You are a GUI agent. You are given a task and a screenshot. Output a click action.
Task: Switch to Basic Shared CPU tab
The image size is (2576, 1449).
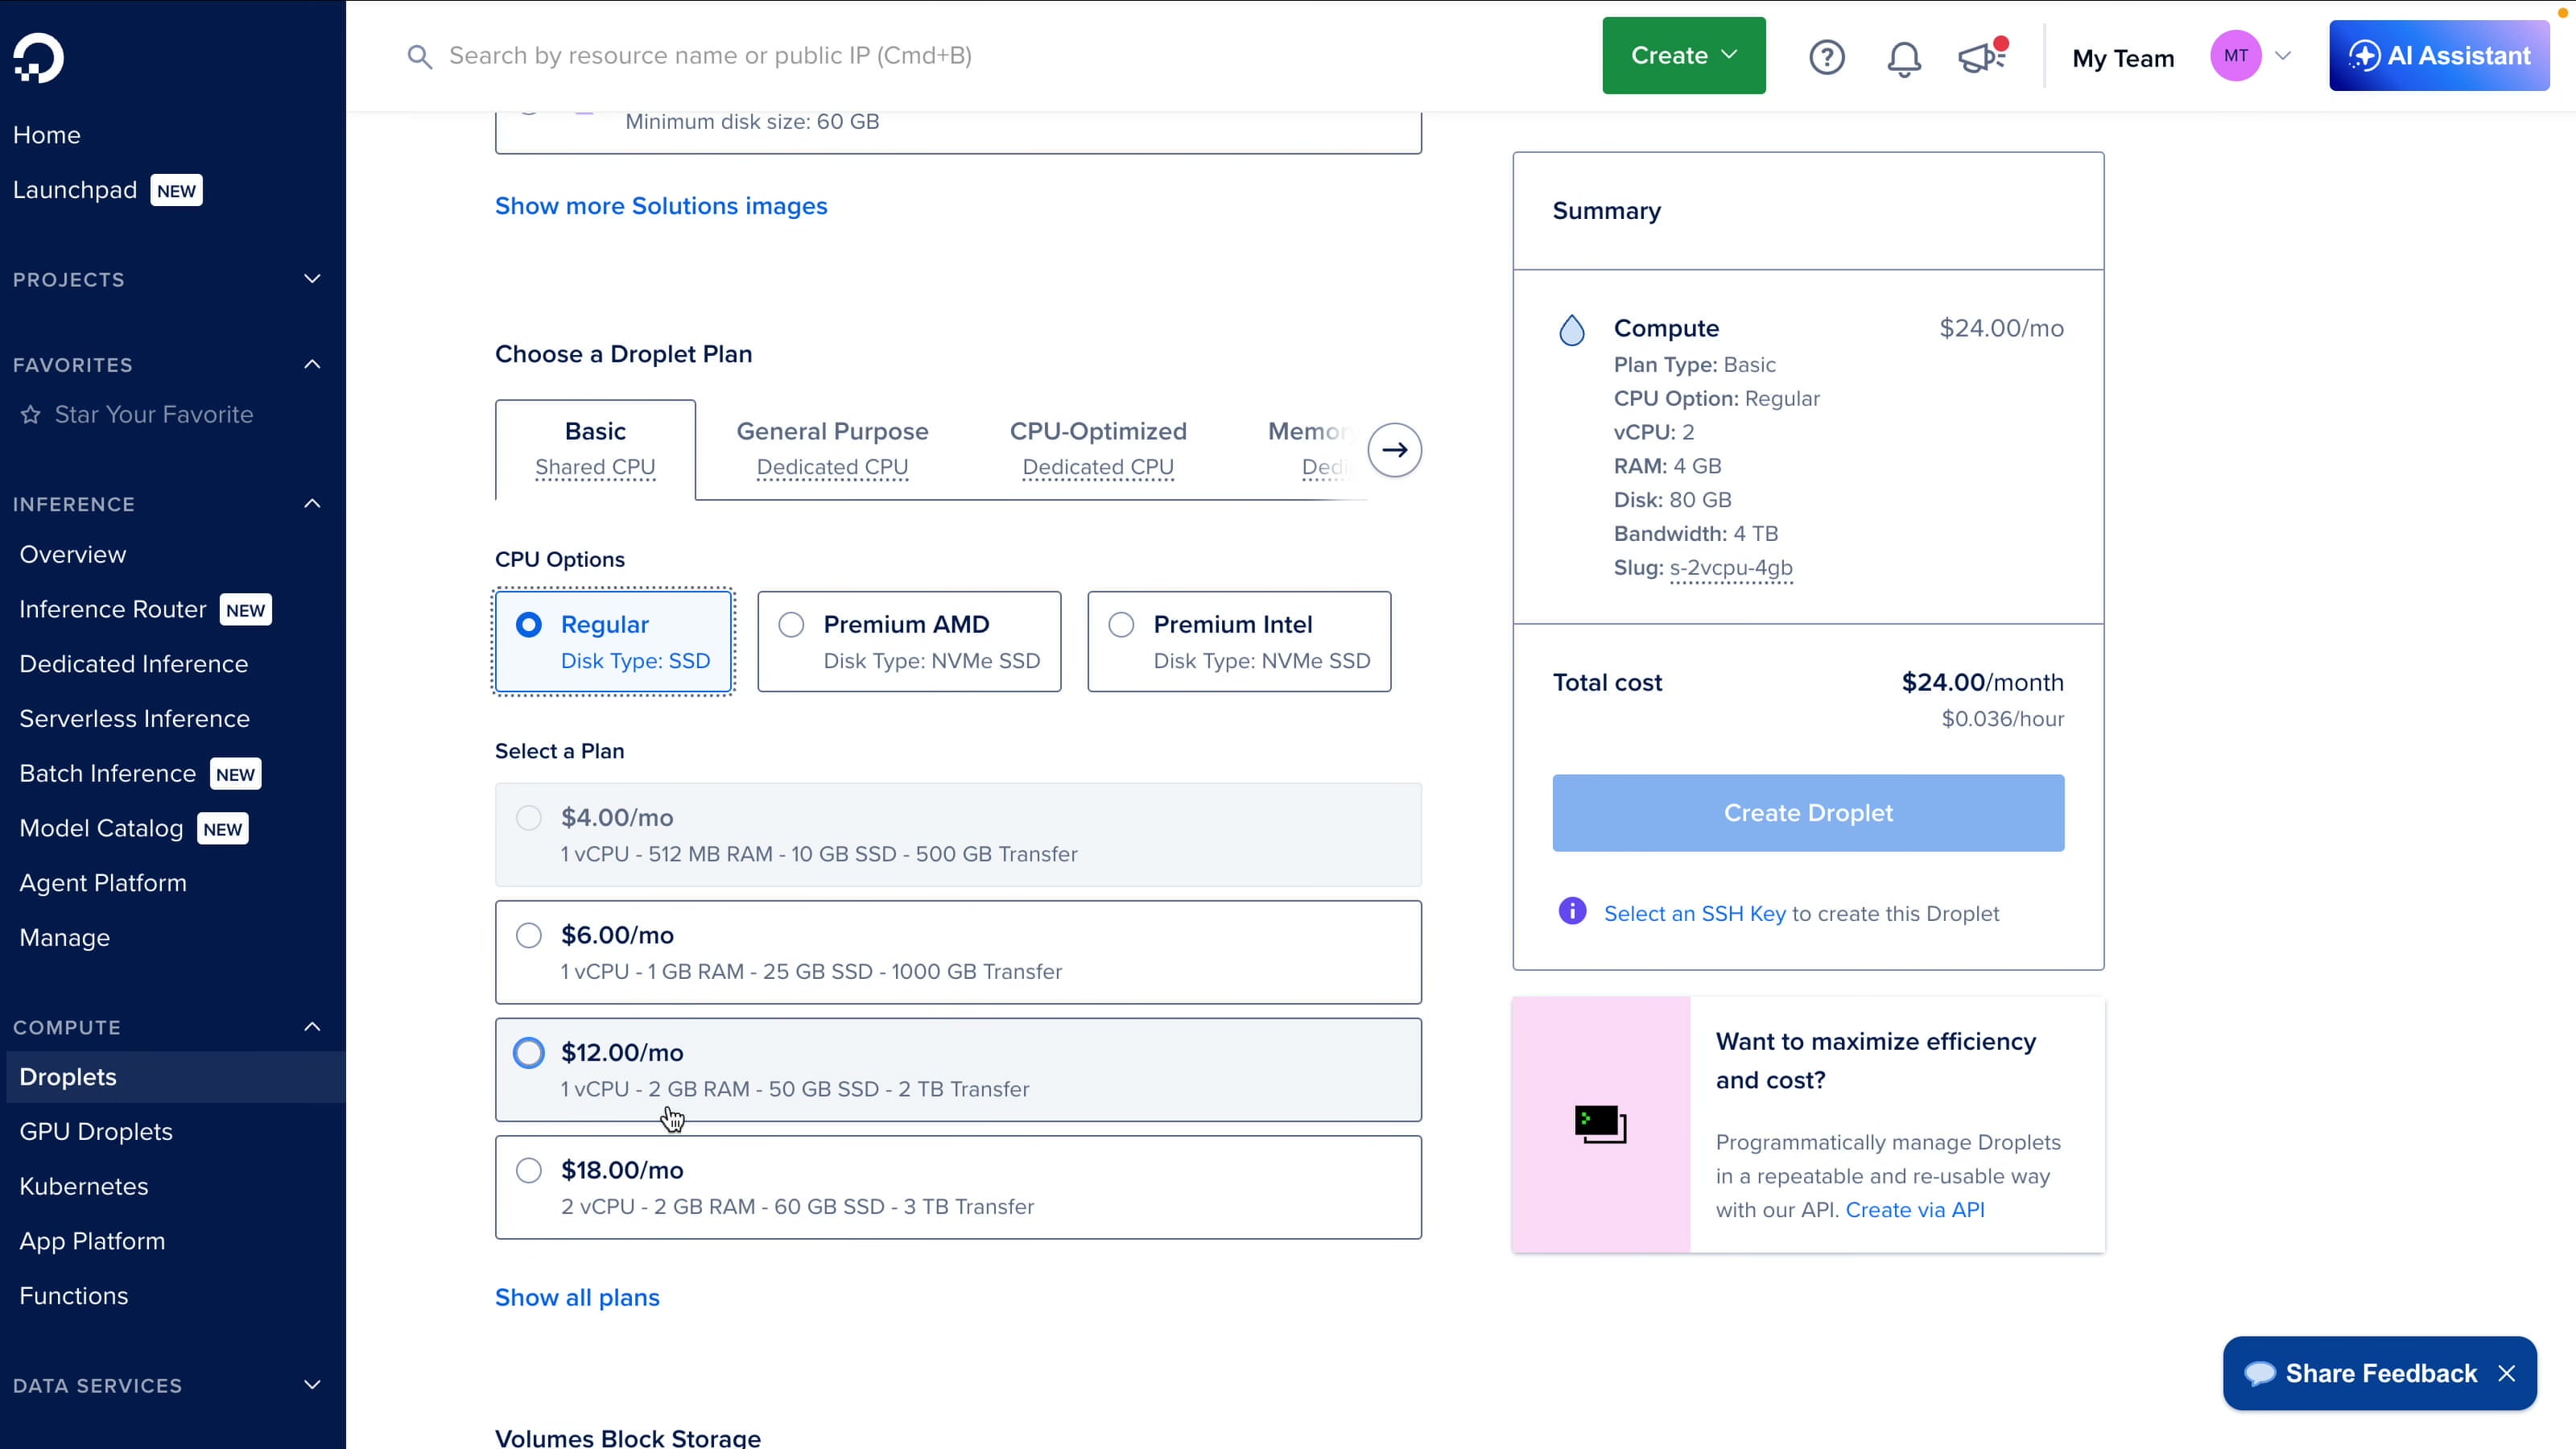tap(595, 449)
